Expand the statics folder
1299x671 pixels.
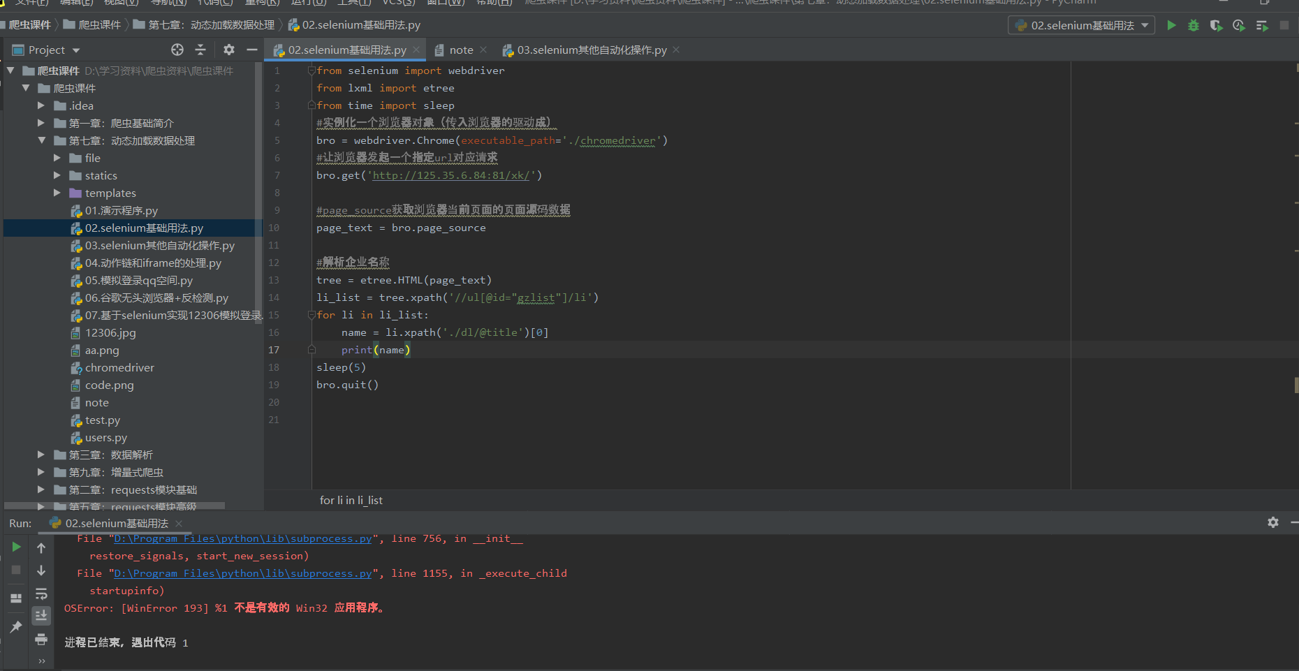point(57,175)
